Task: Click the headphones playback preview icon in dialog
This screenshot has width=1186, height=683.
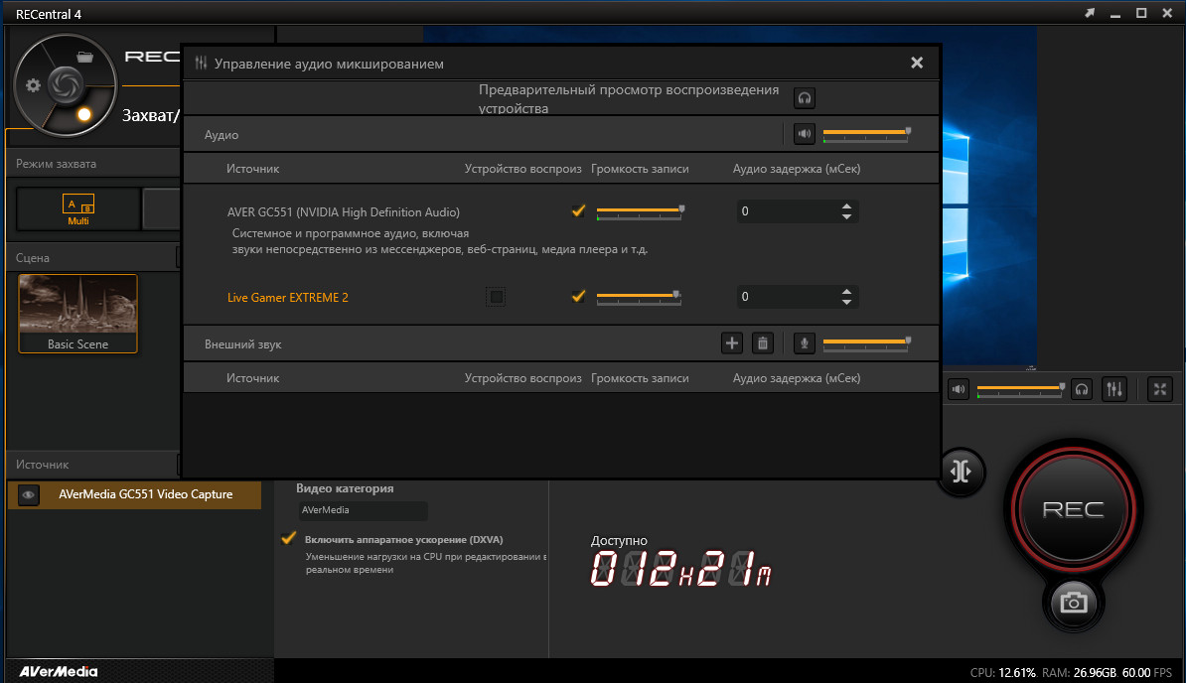Action: [x=804, y=97]
